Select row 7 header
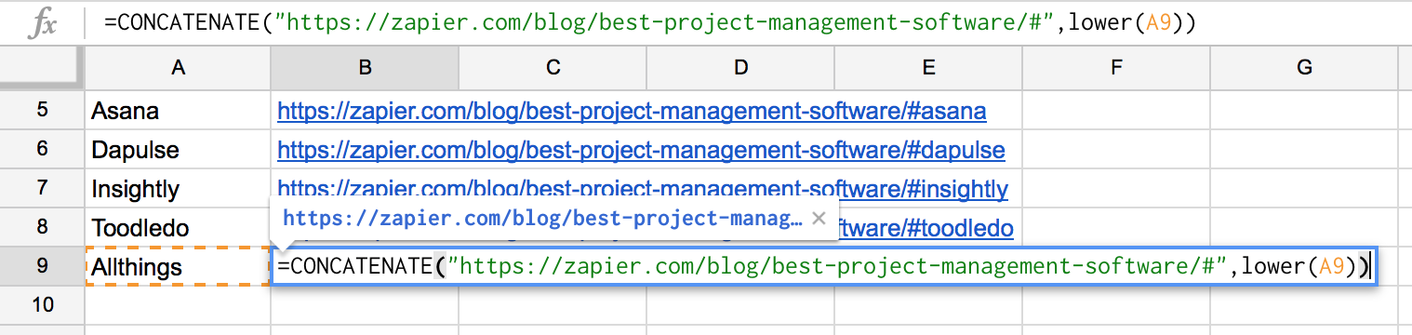 [x=42, y=189]
